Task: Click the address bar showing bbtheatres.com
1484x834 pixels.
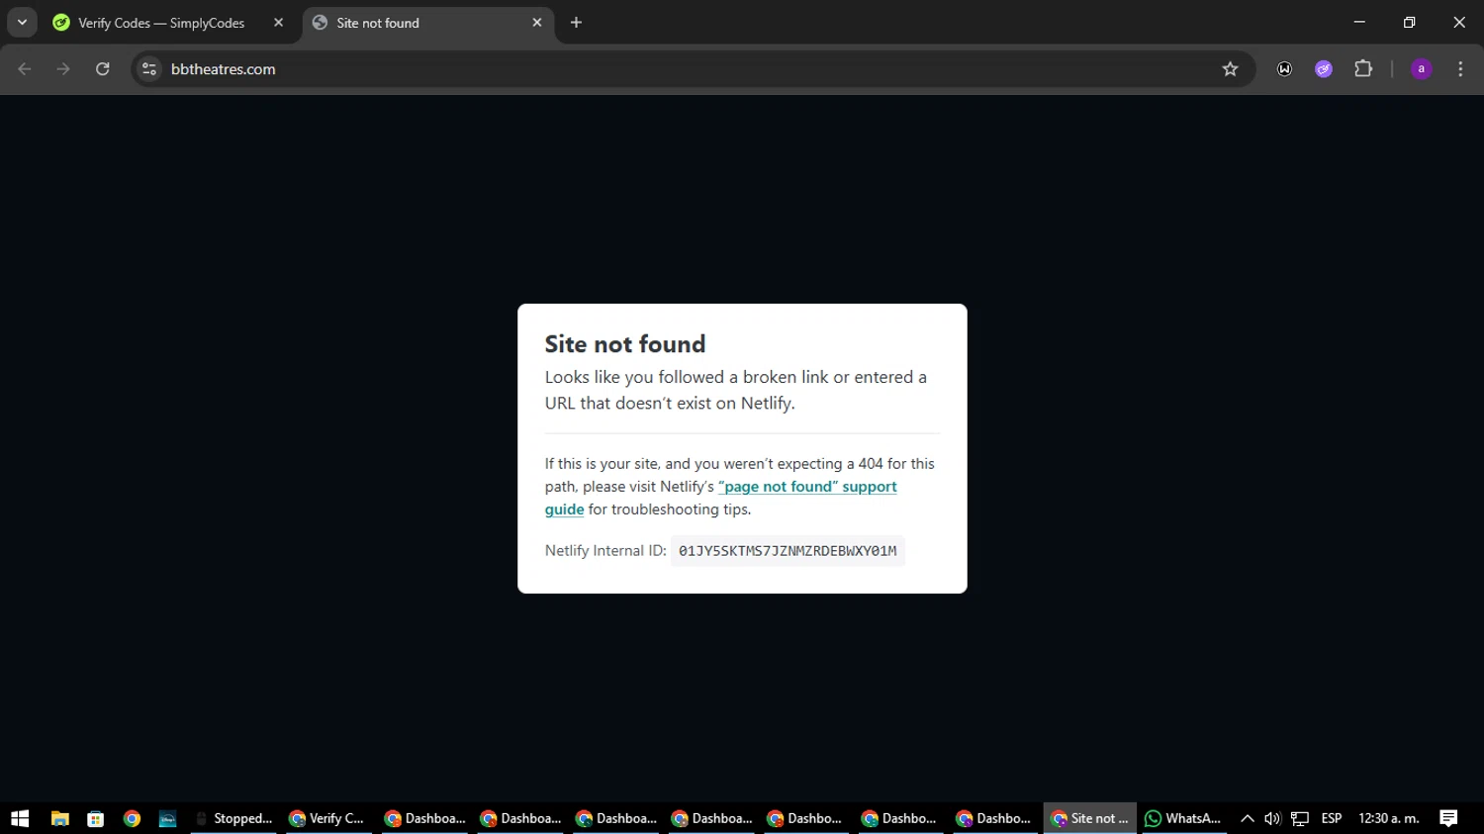Action: (x=693, y=69)
